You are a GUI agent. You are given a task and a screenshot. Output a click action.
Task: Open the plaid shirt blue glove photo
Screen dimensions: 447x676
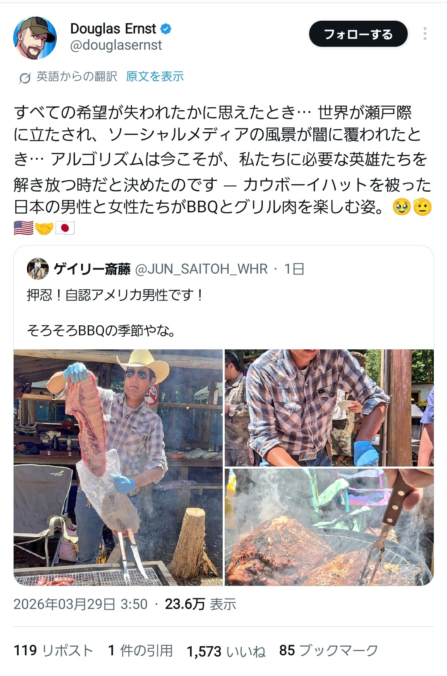pos(329,408)
